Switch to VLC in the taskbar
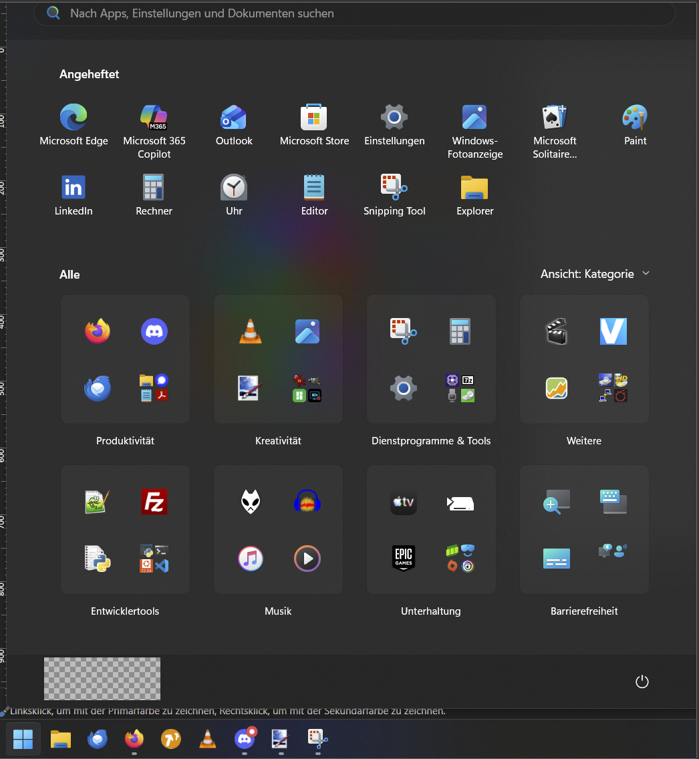 (208, 739)
